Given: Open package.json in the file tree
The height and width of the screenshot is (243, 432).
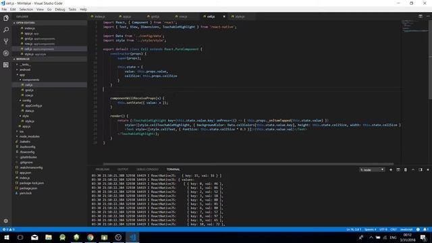Looking at the screenshot, I should pyautogui.click(x=28, y=188).
